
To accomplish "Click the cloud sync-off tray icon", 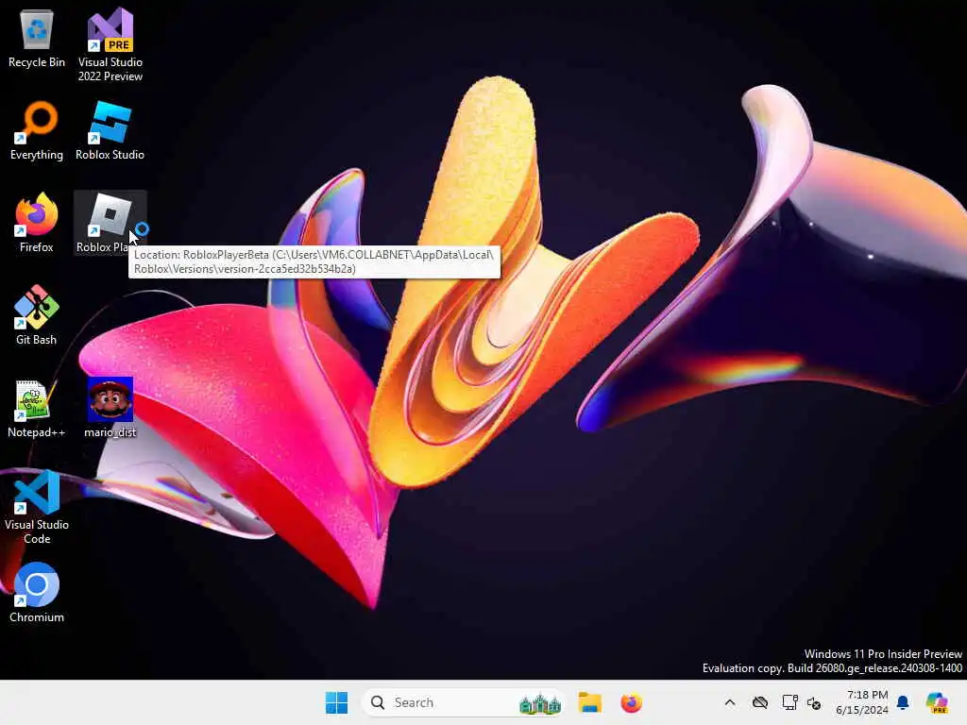I will (x=760, y=702).
